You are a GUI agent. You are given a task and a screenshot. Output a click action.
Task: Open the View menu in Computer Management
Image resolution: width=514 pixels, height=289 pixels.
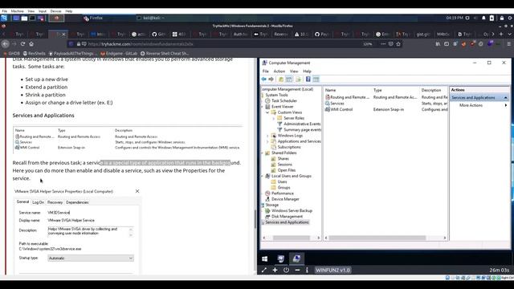294,71
